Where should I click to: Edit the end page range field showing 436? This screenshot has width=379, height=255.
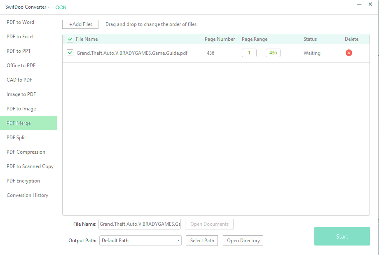pos(273,53)
